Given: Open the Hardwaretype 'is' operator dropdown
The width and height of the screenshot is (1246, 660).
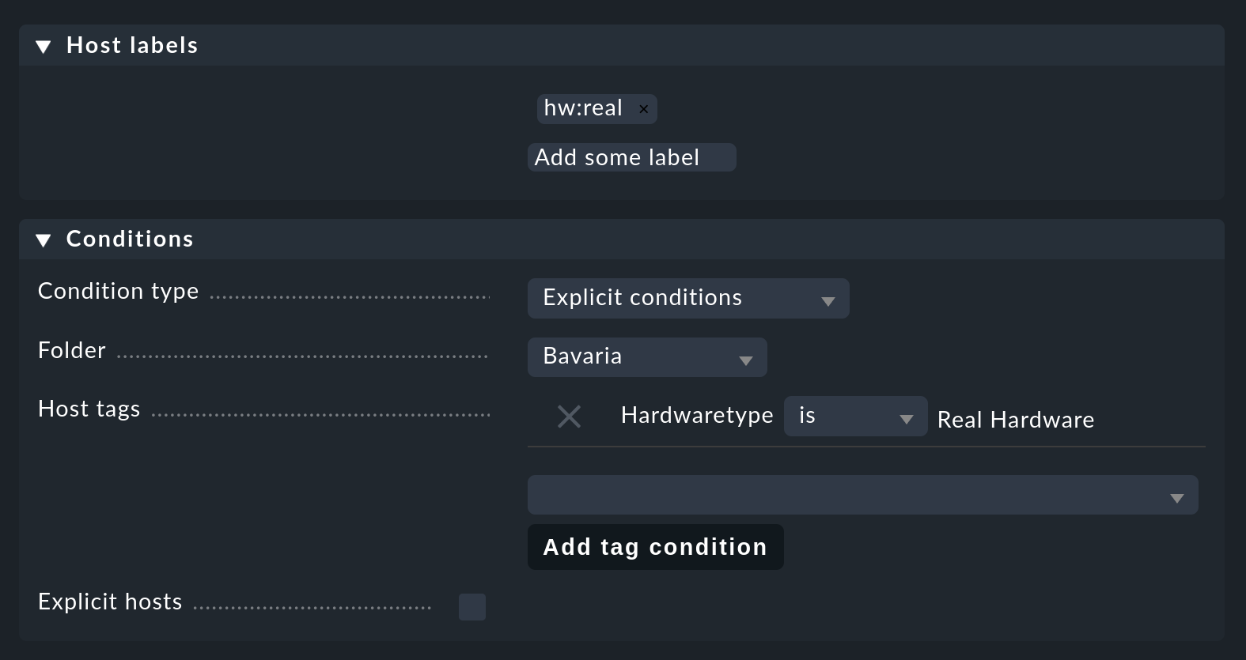Looking at the screenshot, I should [854, 416].
